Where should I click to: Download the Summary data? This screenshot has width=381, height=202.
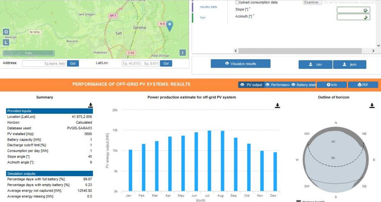pos(90,105)
